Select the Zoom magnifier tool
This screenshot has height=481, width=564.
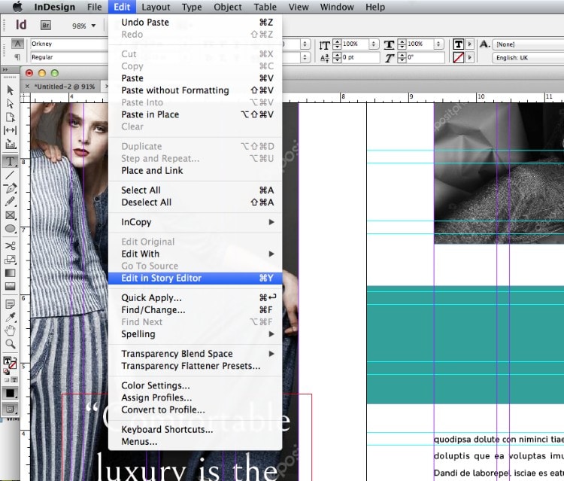[10, 344]
